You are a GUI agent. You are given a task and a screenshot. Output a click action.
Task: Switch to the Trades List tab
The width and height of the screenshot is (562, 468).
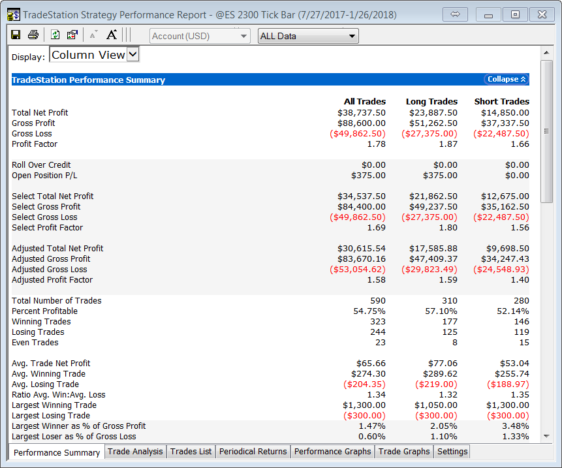coord(191,452)
